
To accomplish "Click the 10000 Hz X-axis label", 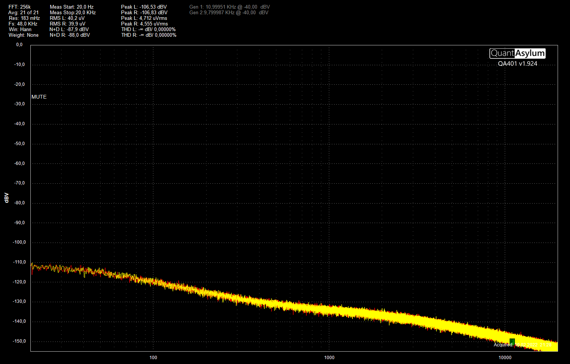I will point(505,358).
